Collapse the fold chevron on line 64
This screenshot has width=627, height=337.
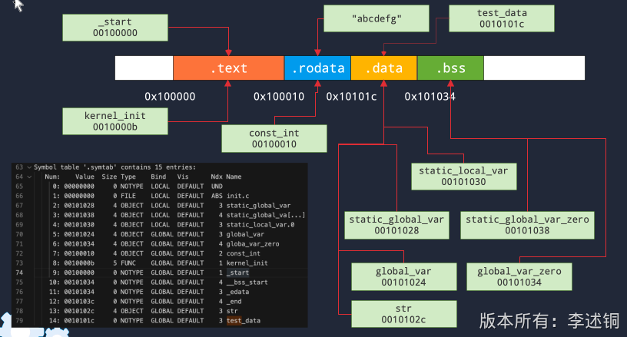tap(29, 177)
